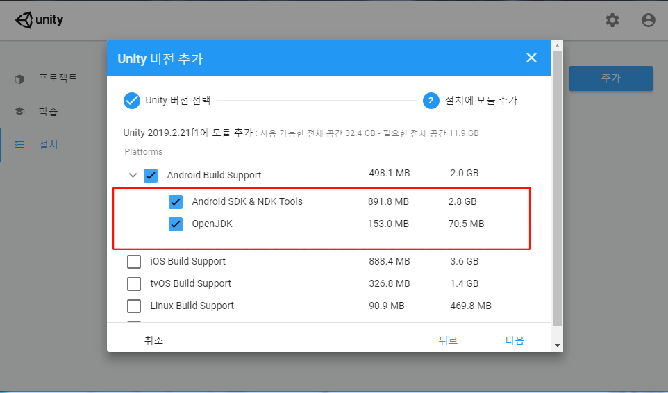
Task: Click the 설치에 모듈 추가 step label
Action: click(481, 100)
